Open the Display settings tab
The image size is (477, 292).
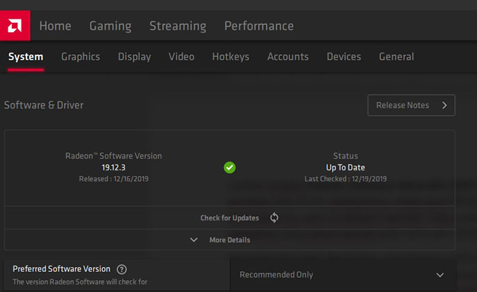click(x=134, y=57)
